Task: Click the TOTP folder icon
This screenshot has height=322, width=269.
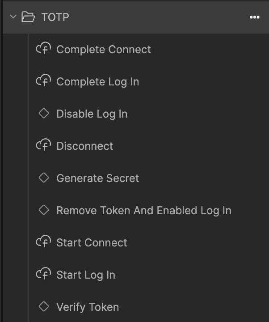Action: click(x=28, y=17)
